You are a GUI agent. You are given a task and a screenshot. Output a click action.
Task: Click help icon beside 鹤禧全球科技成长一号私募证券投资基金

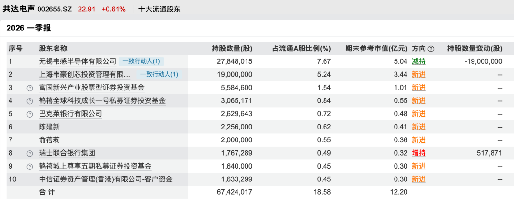pos(30,101)
